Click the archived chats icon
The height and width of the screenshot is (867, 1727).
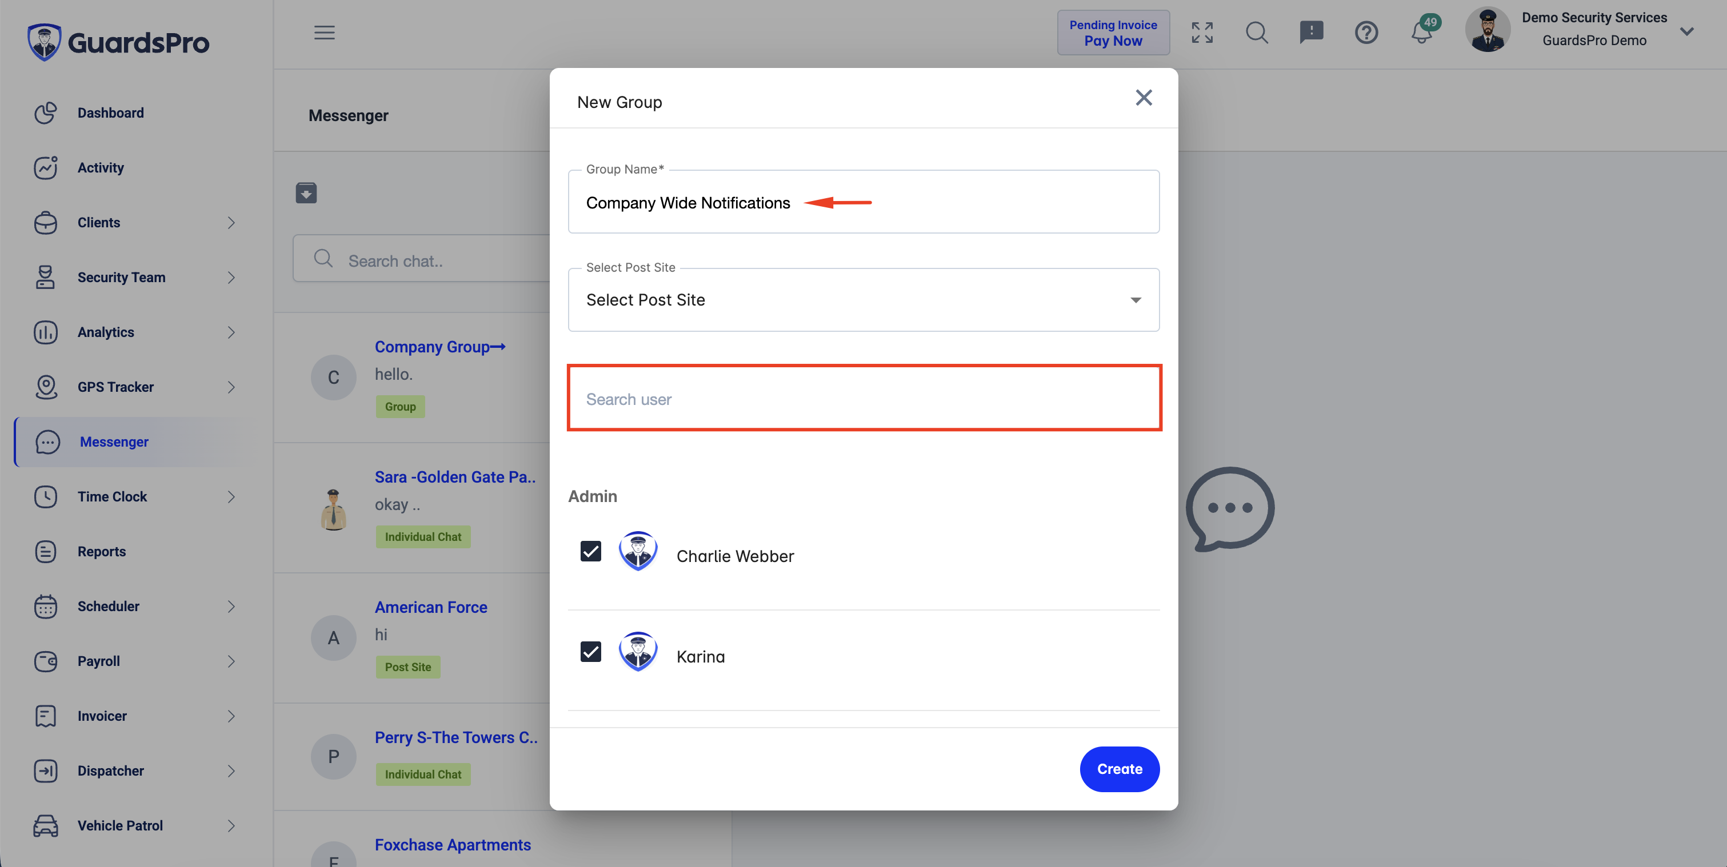tap(306, 194)
